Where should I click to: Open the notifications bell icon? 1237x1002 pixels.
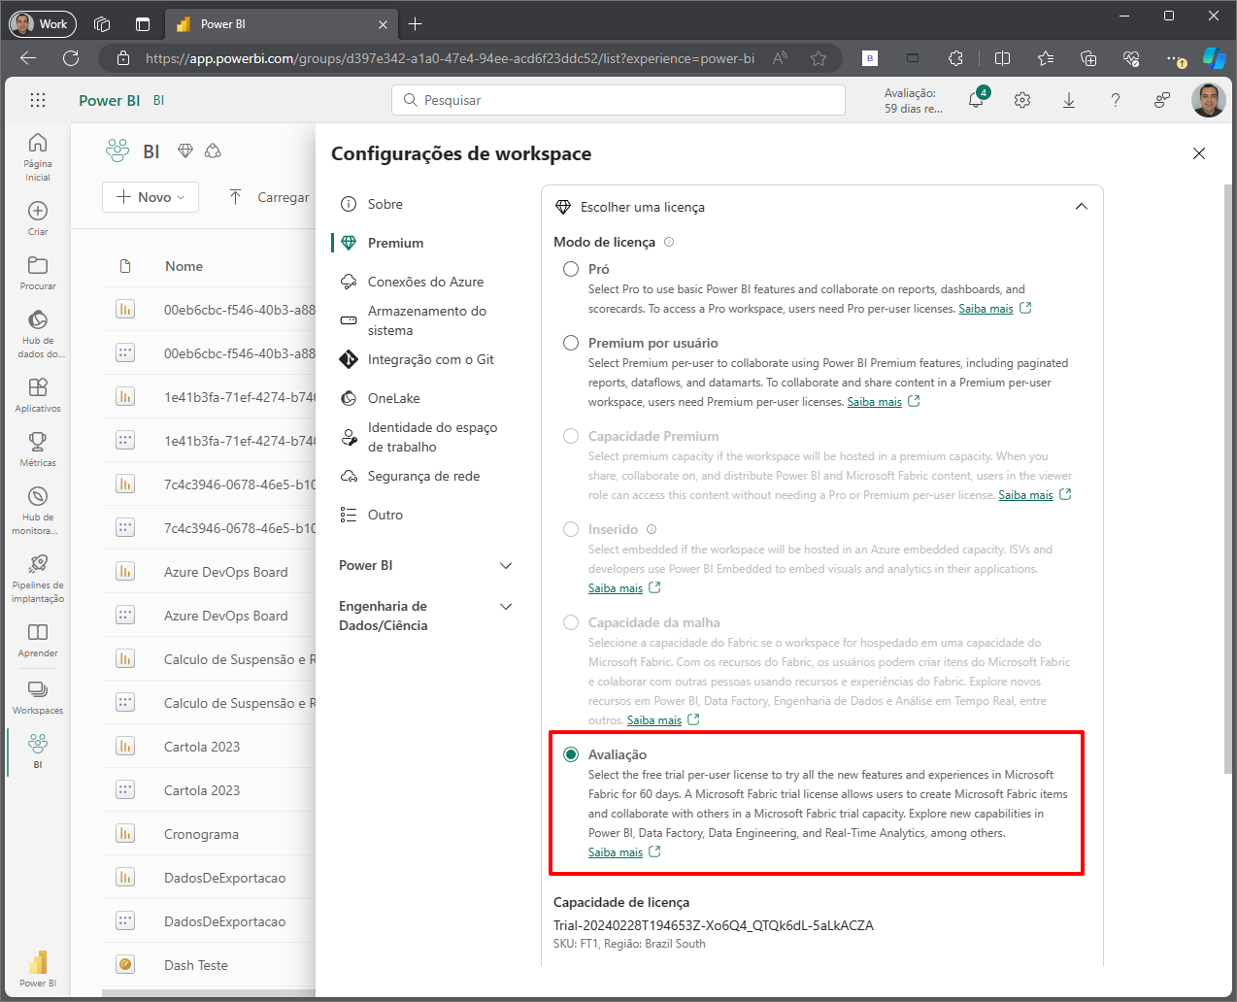point(976,100)
